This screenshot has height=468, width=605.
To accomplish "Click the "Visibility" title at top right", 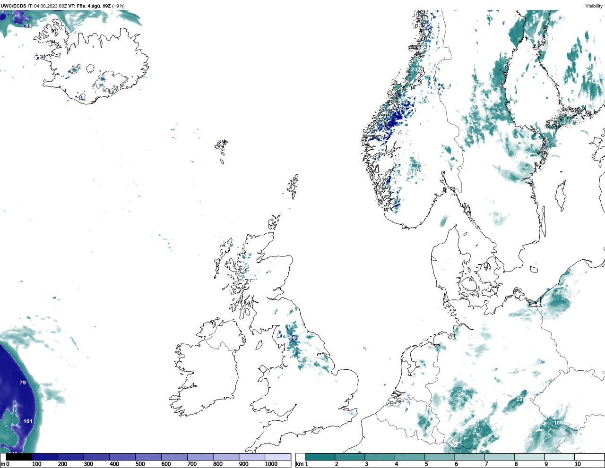I will pos(594,6).
